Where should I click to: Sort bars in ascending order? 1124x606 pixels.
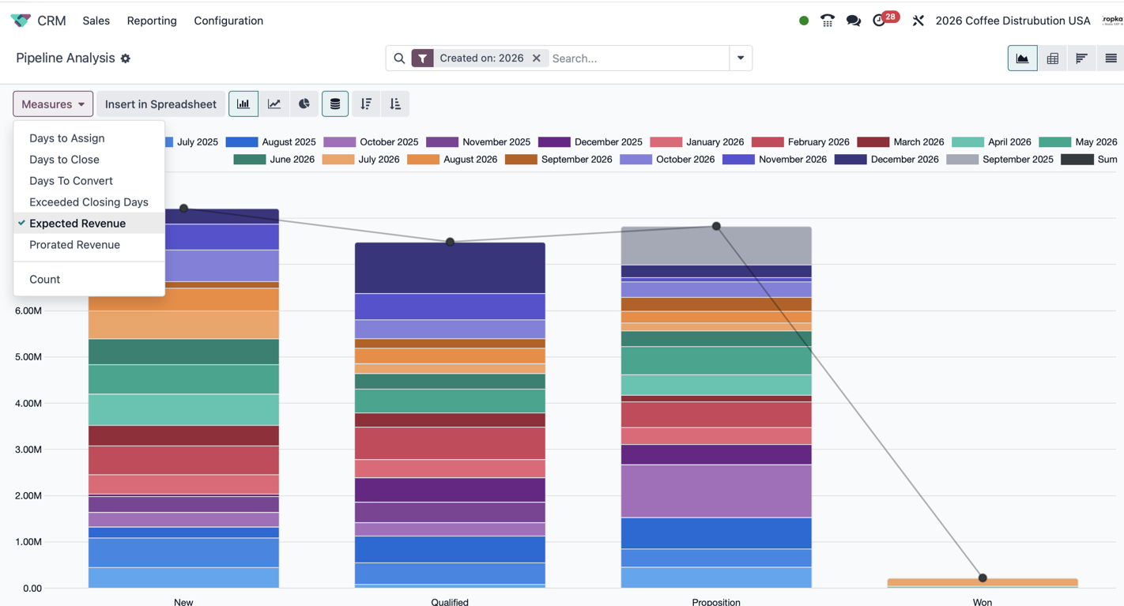[395, 104]
